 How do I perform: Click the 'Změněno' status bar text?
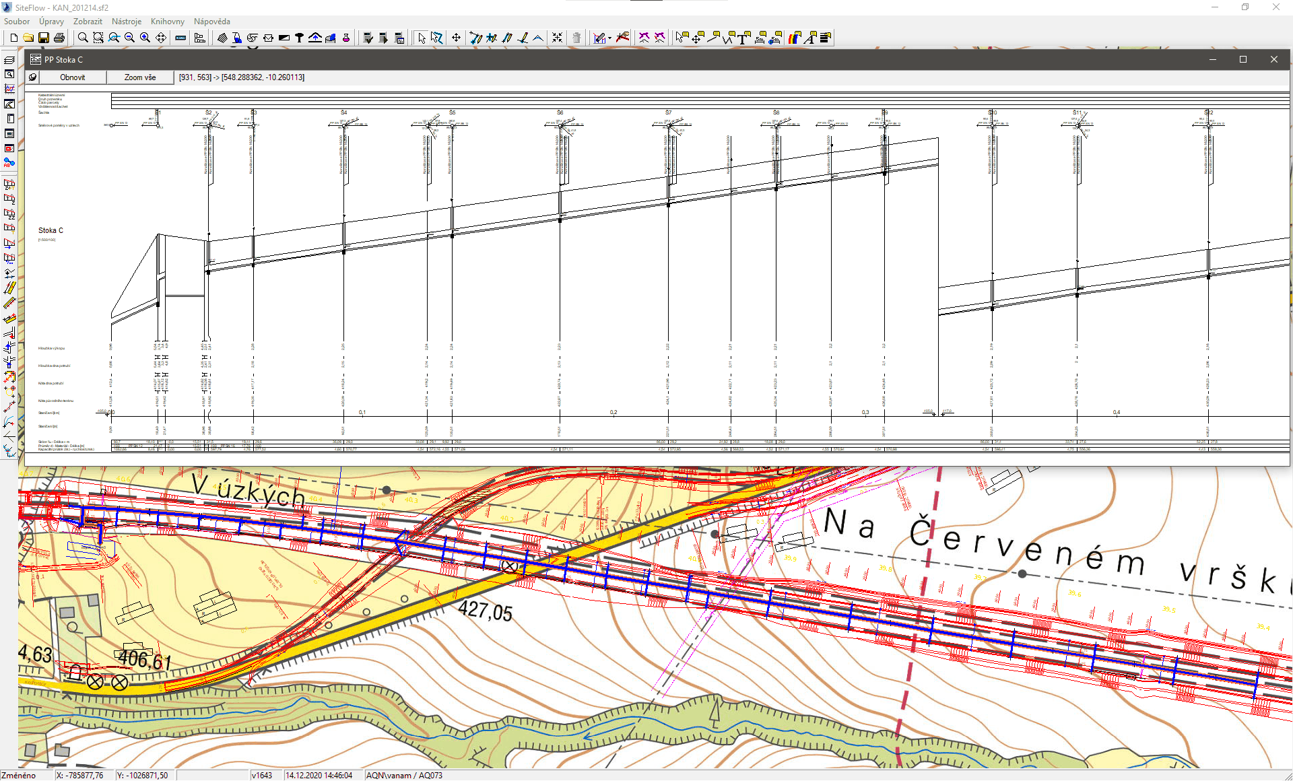point(18,776)
